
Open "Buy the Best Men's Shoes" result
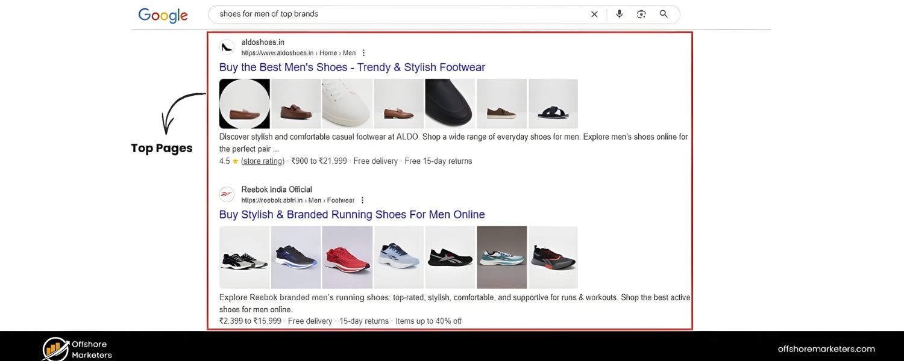tap(352, 67)
